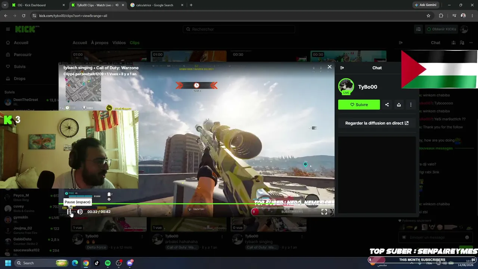
Task: Collapse the main Chat sidebar
Action: tap(401, 43)
